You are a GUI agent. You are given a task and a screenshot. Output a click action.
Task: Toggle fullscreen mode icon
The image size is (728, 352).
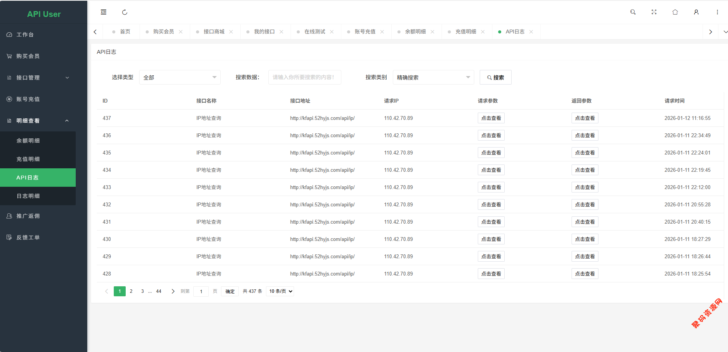click(x=654, y=12)
